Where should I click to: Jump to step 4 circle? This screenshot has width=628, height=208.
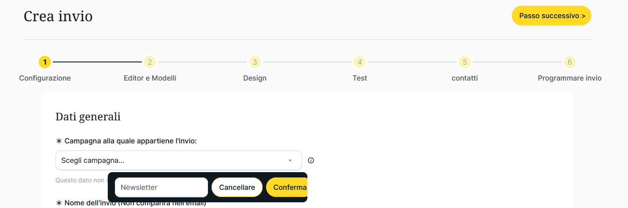(360, 62)
